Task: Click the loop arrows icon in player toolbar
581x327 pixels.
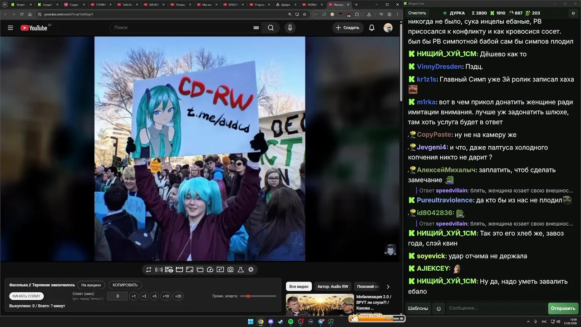Action: (x=148, y=269)
